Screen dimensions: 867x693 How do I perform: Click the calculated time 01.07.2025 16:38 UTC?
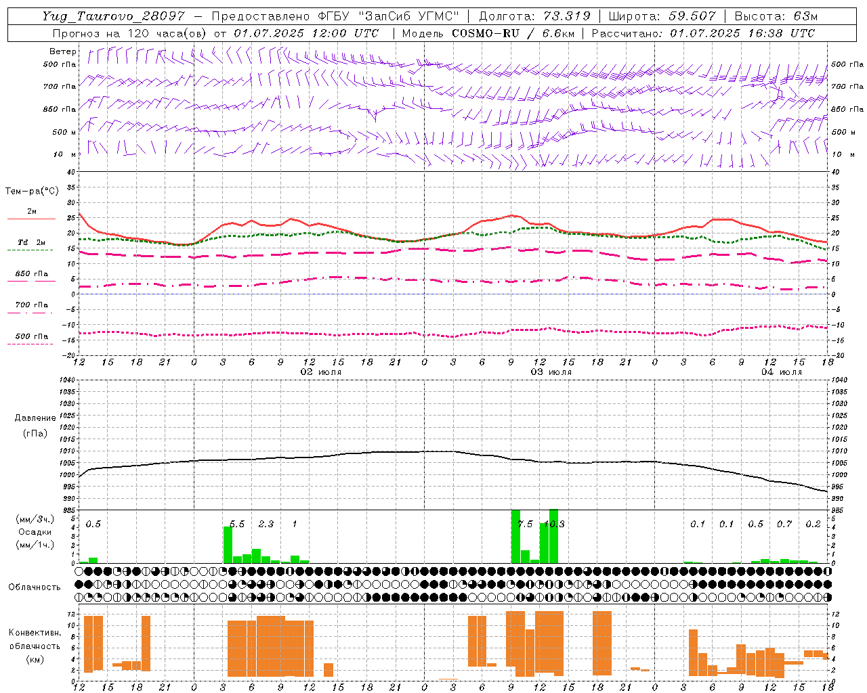tap(742, 33)
